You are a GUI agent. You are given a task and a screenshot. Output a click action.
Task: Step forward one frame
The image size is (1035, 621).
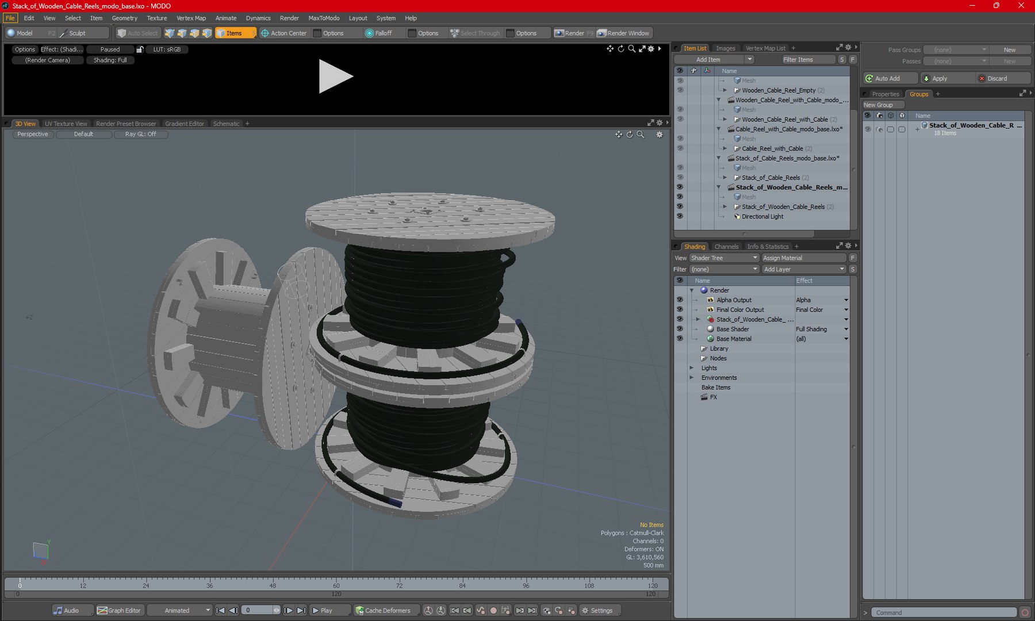[x=289, y=611]
